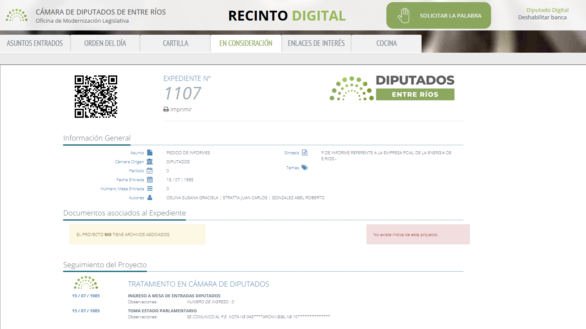Screen dimensions: 586x329
Task: Click the list icon next to Número Mesa Entrada
Action: tap(149, 188)
